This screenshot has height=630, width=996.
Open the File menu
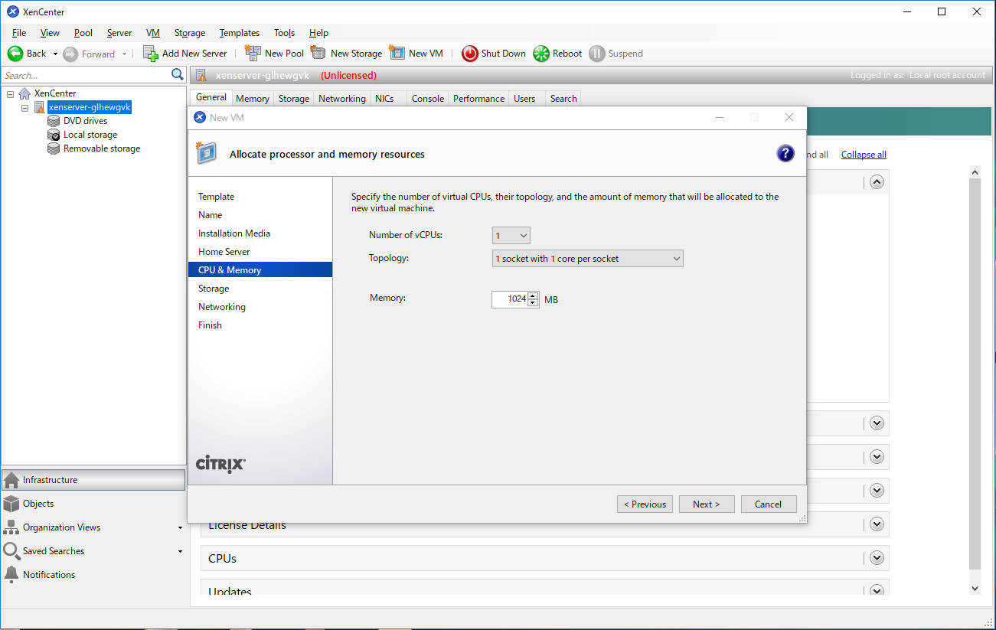tap(19, 33)
